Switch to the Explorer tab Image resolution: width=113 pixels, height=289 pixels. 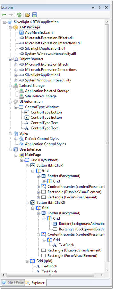[35, 282]
